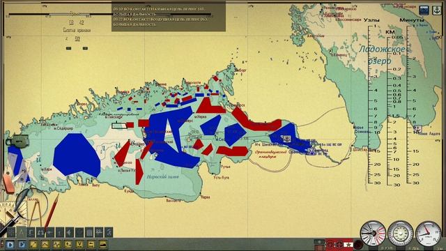Screen dimensions: 446x251
Task: Pick up the red pencil marker tool
Action: 52,210
